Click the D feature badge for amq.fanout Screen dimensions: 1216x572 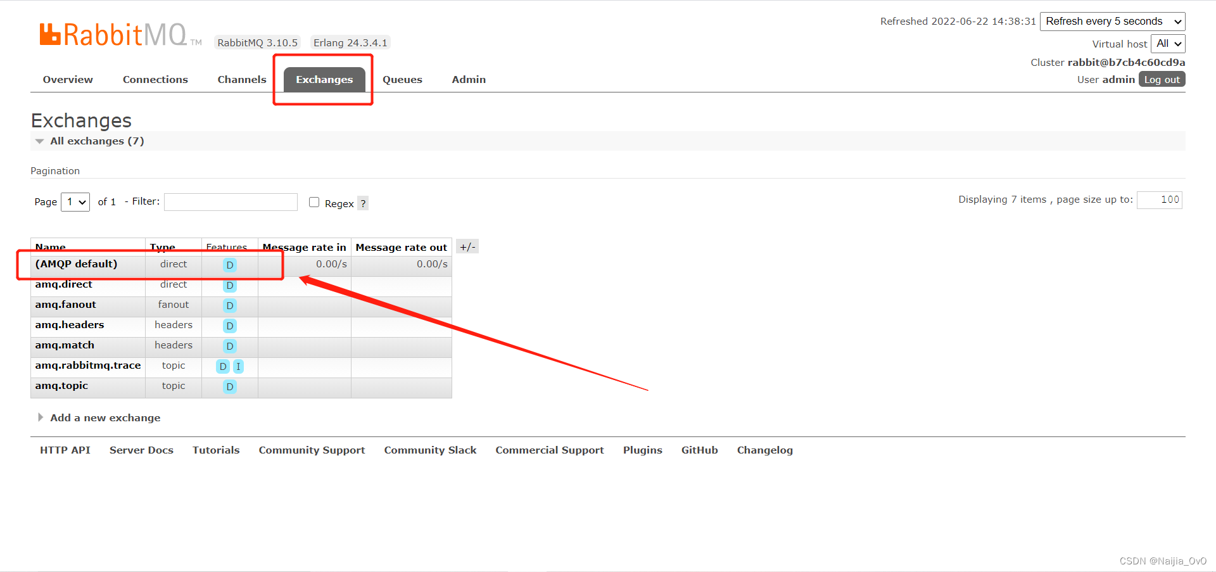[230, 306]
